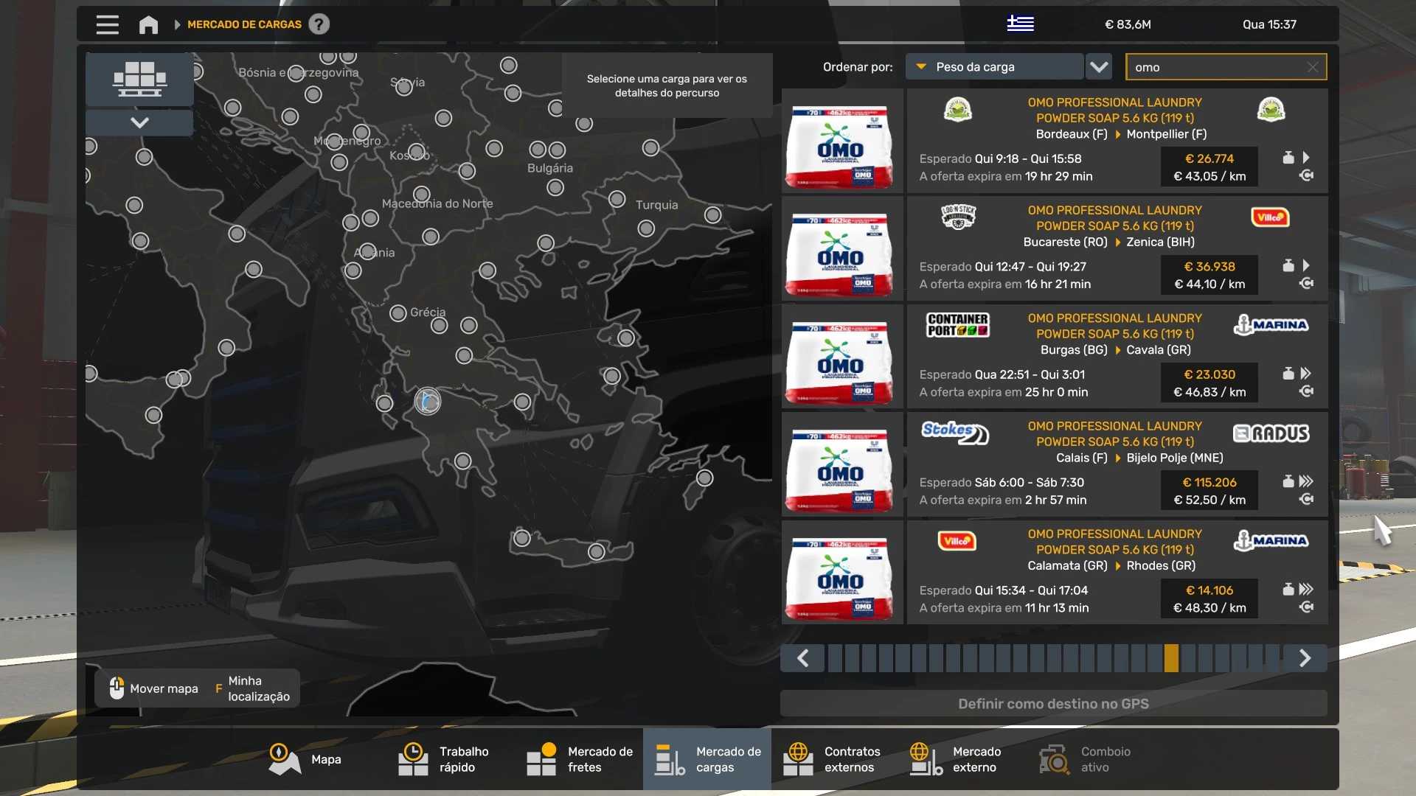1416x796 pixels.
Task: Click Marina logo on Calamata offer
Action: pyautogui.click(x=1271, y=541)
